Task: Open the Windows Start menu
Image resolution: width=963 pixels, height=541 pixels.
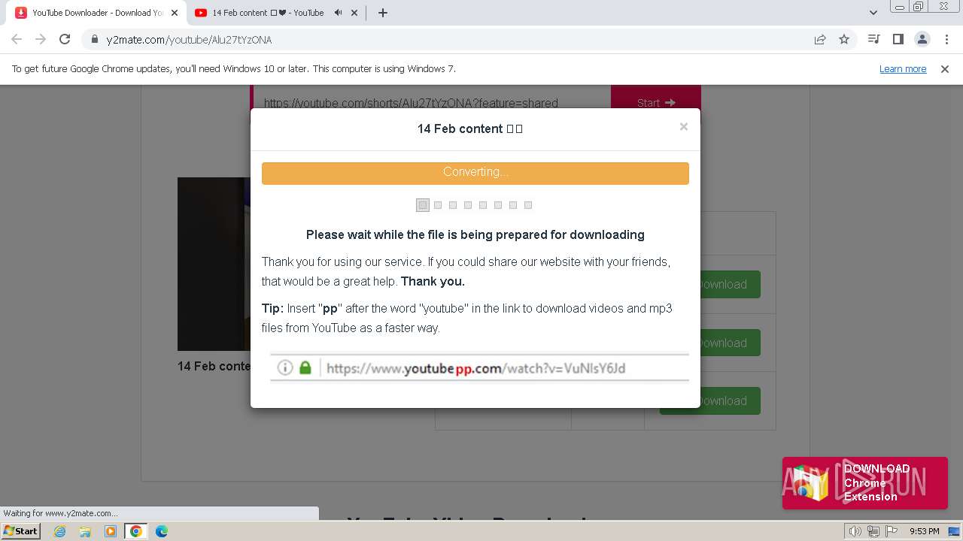Action: [x=21, y=530]
